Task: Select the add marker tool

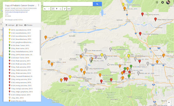Action: 57,9
